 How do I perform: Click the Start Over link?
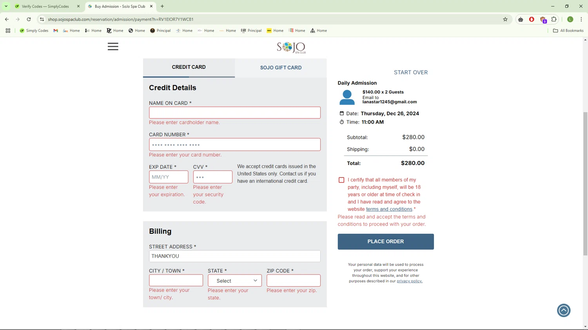(411, 72)
